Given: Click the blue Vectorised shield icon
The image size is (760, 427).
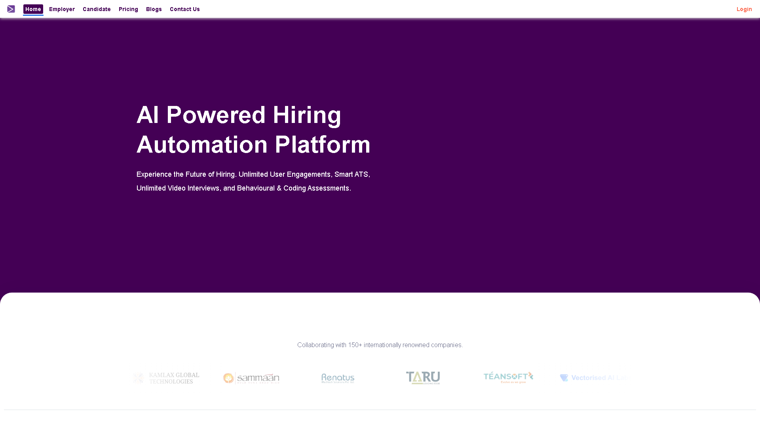Looking at the screenshot, I should [564, 378].
